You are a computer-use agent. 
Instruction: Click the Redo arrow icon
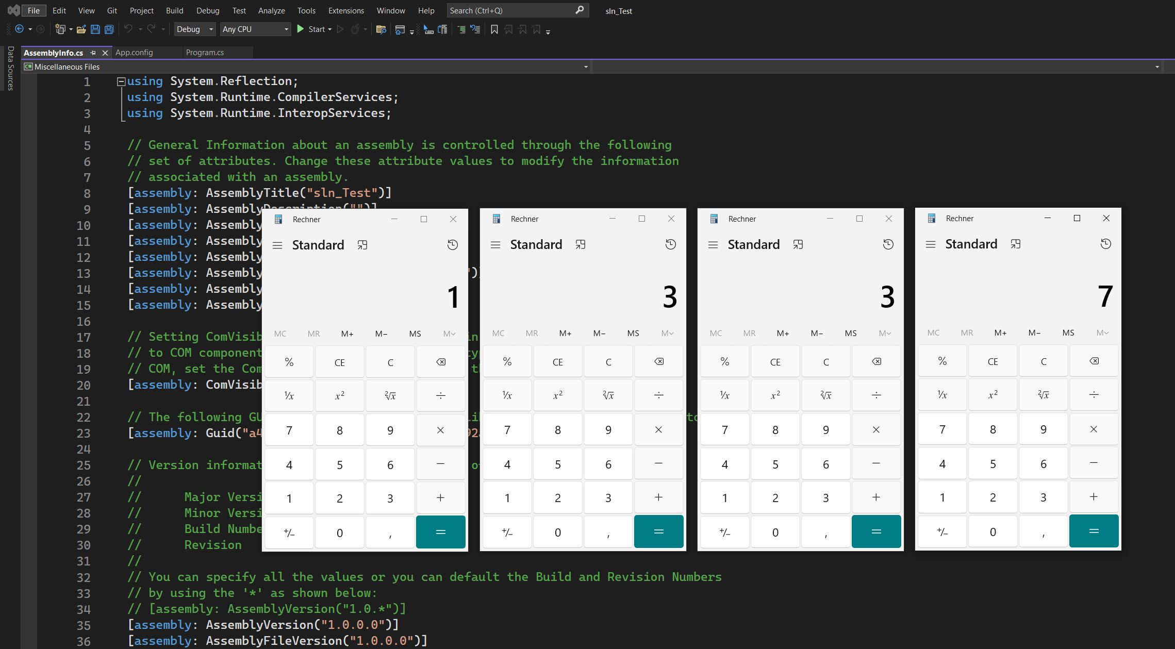tap(151, 29)
